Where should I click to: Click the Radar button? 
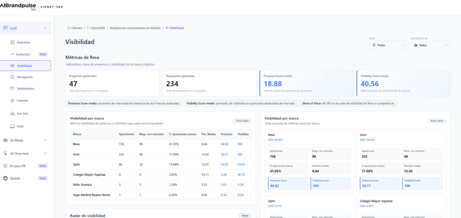pyautogui.click(x=245, y=216)
